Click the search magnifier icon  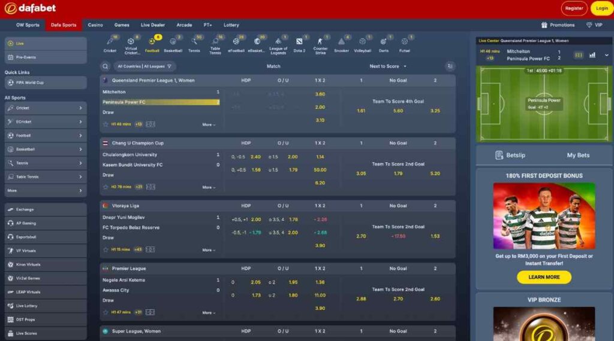(106, 66)
